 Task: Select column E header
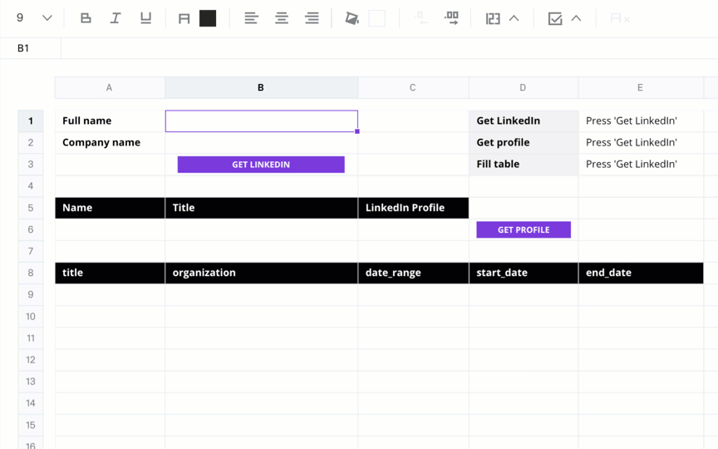click(x=640, y=87)
